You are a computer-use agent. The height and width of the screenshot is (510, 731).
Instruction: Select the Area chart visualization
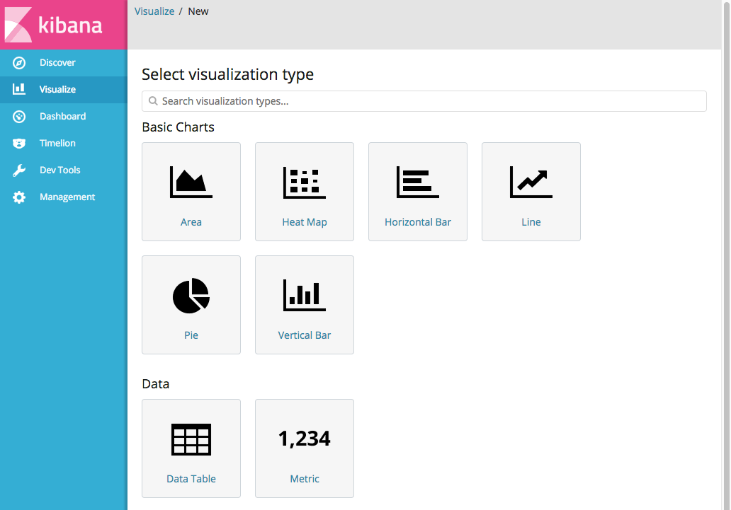[x=191, y=191]
